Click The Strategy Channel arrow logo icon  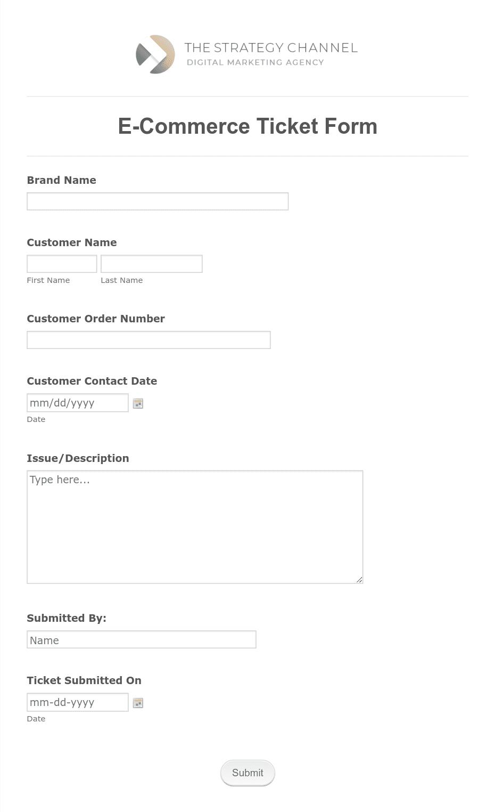pyautogui.click(x=155, y=54)
